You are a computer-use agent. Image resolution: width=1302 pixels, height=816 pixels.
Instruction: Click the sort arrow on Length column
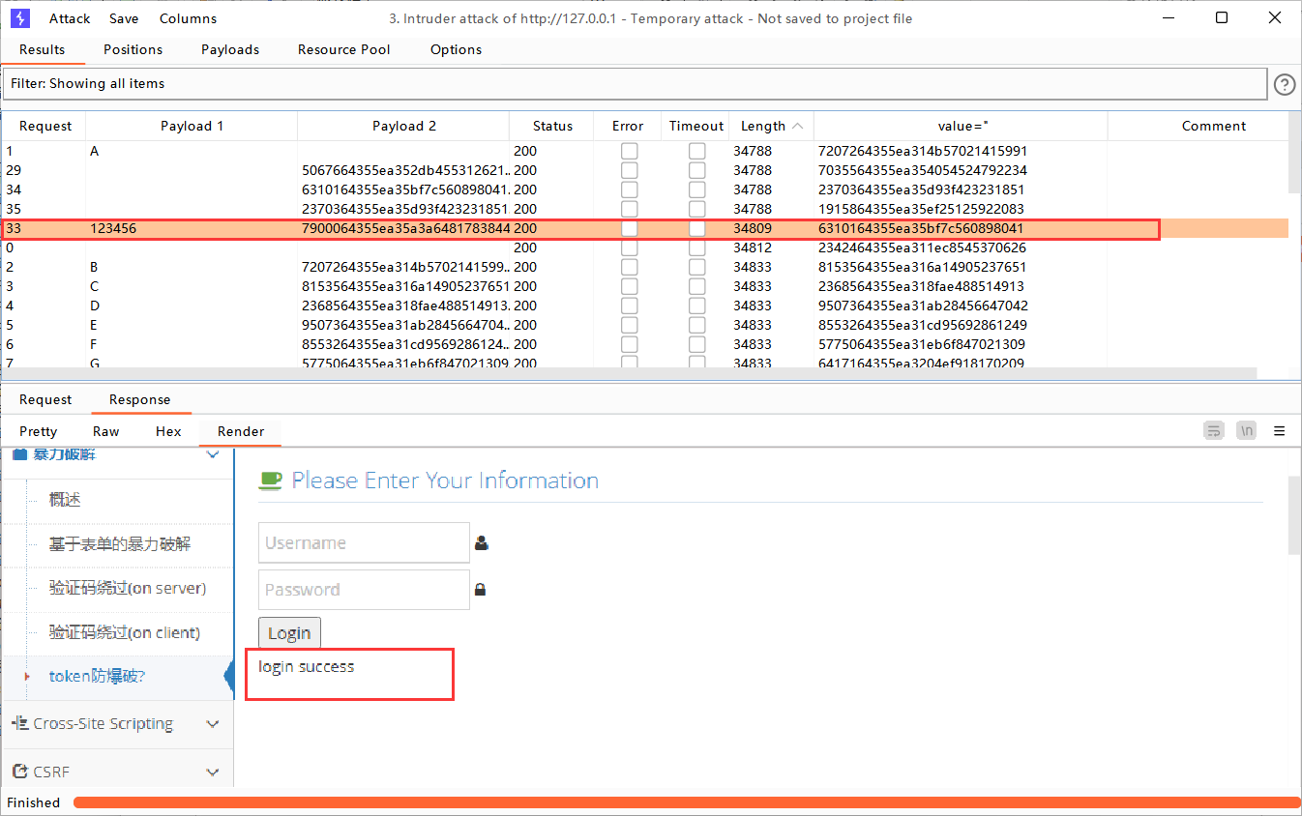(x=798, y=126)
